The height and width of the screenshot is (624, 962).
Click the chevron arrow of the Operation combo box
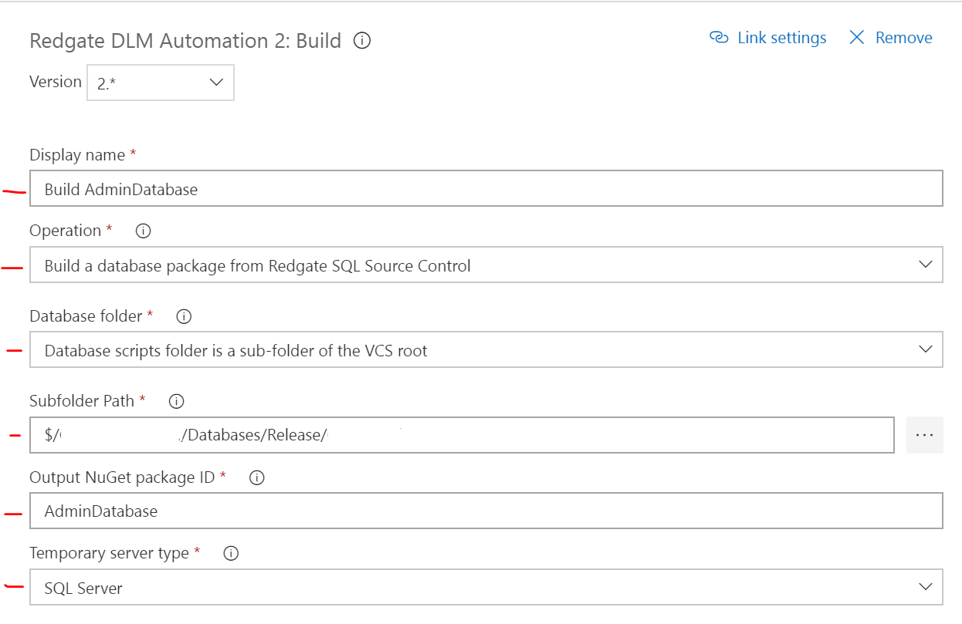pos(926,265)
